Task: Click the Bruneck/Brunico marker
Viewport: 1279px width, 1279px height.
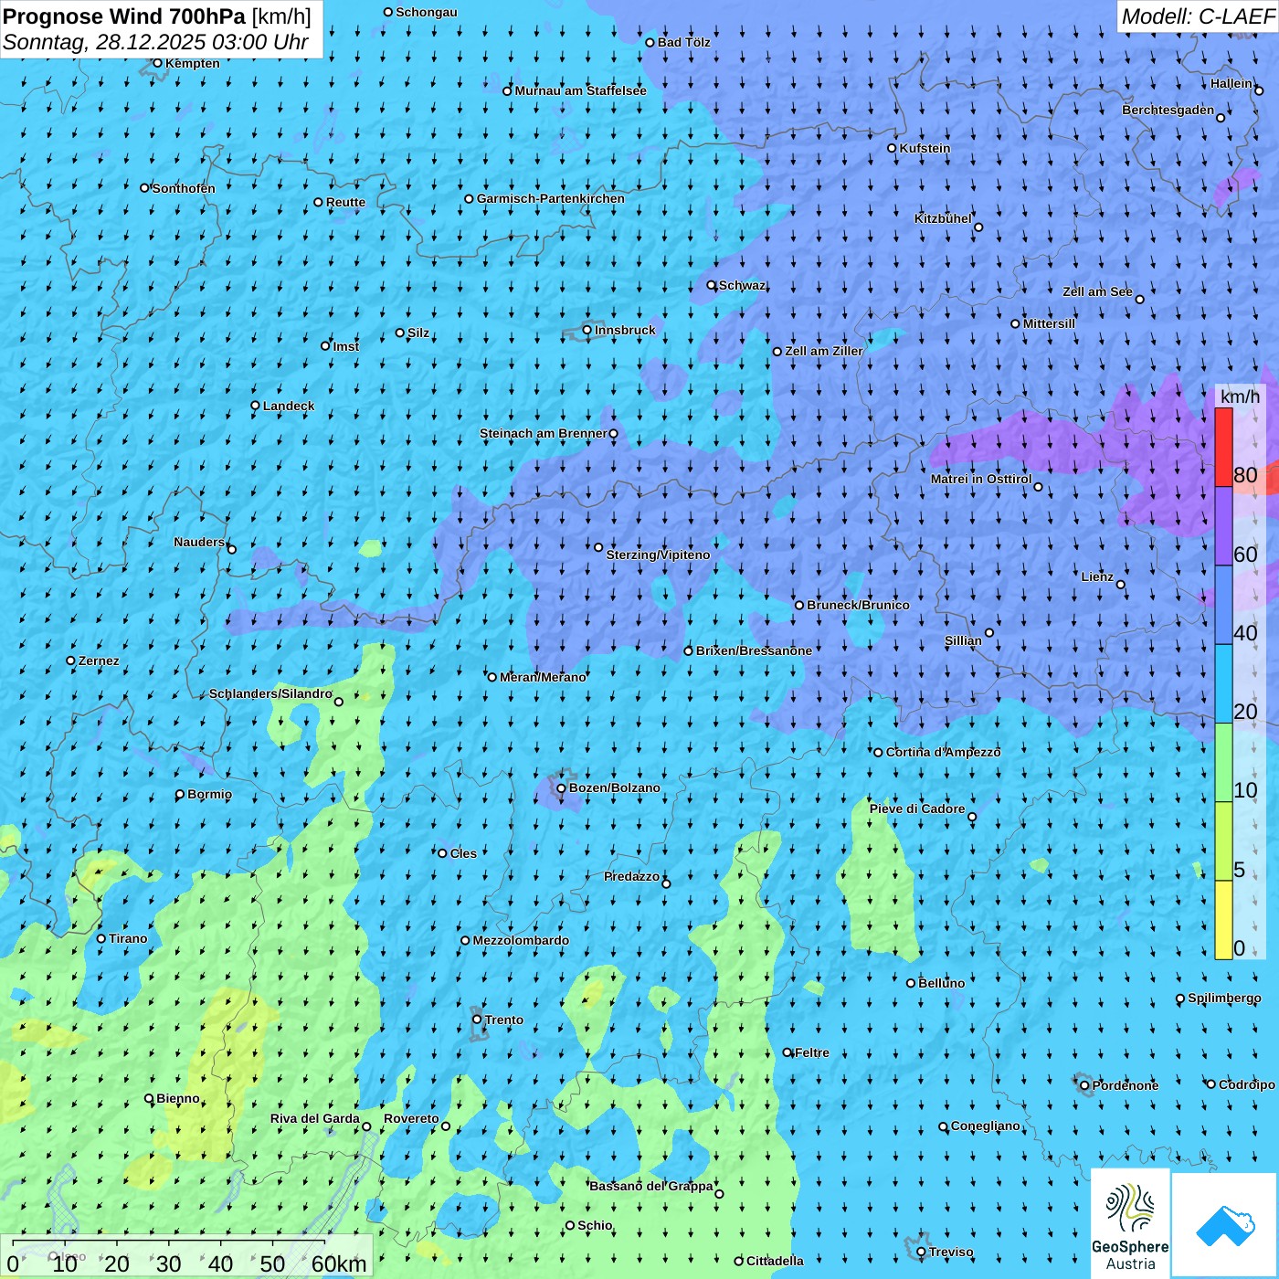Action: [x=799, y=605]
